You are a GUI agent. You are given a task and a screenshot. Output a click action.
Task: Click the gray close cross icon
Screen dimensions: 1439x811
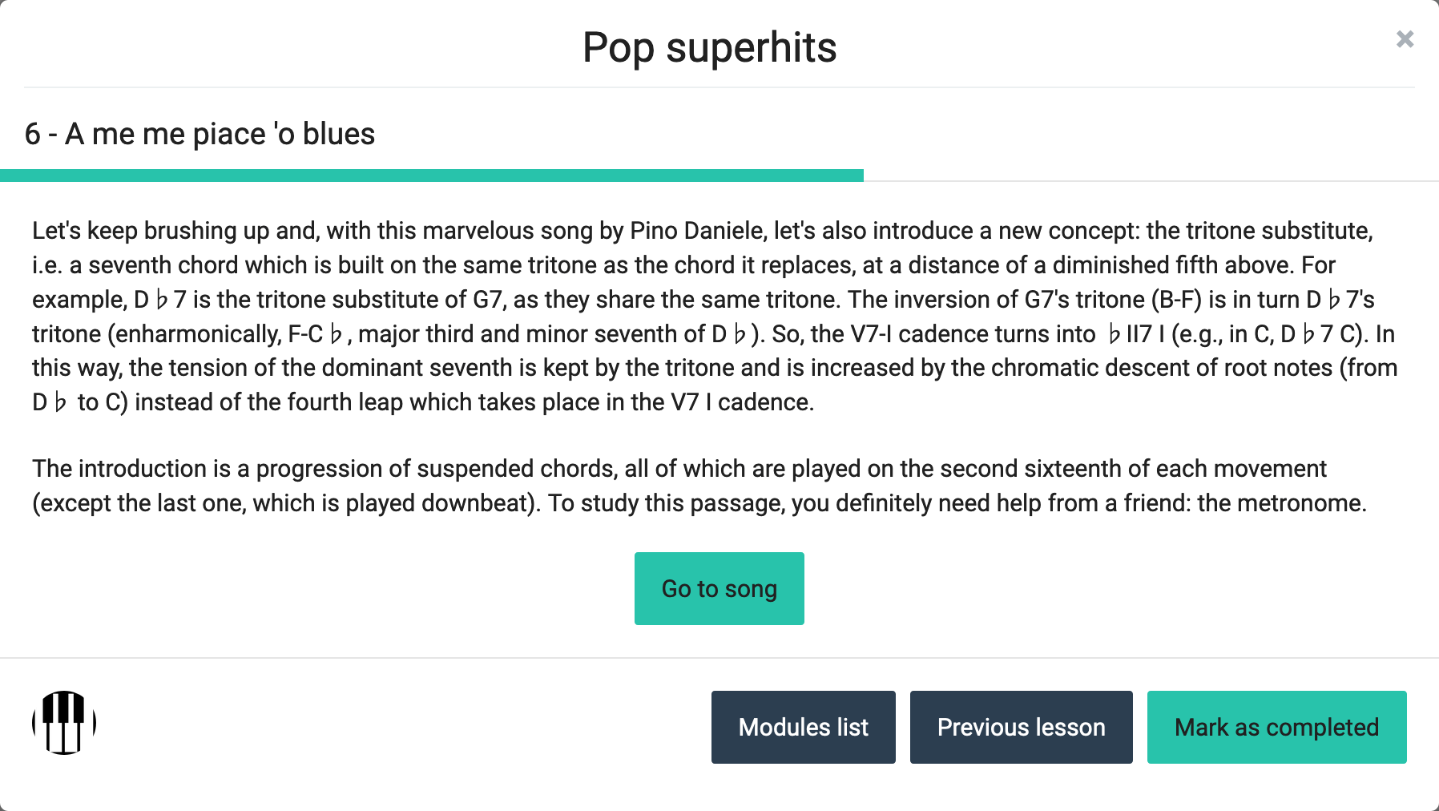coord(1404,38)
